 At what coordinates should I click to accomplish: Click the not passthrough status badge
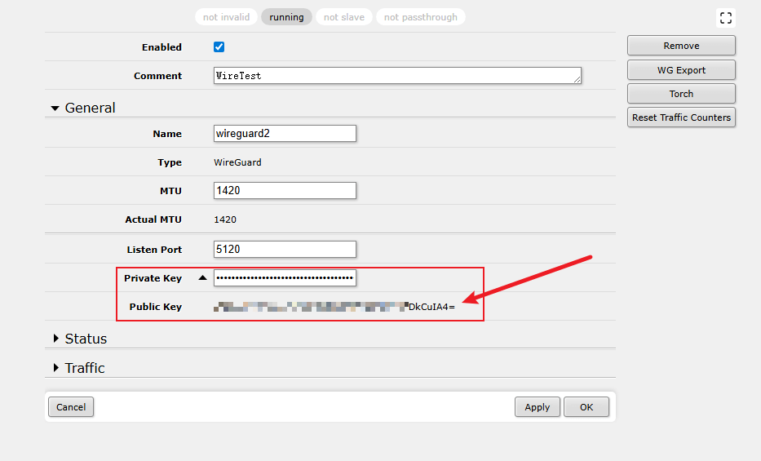pos(421,17)
